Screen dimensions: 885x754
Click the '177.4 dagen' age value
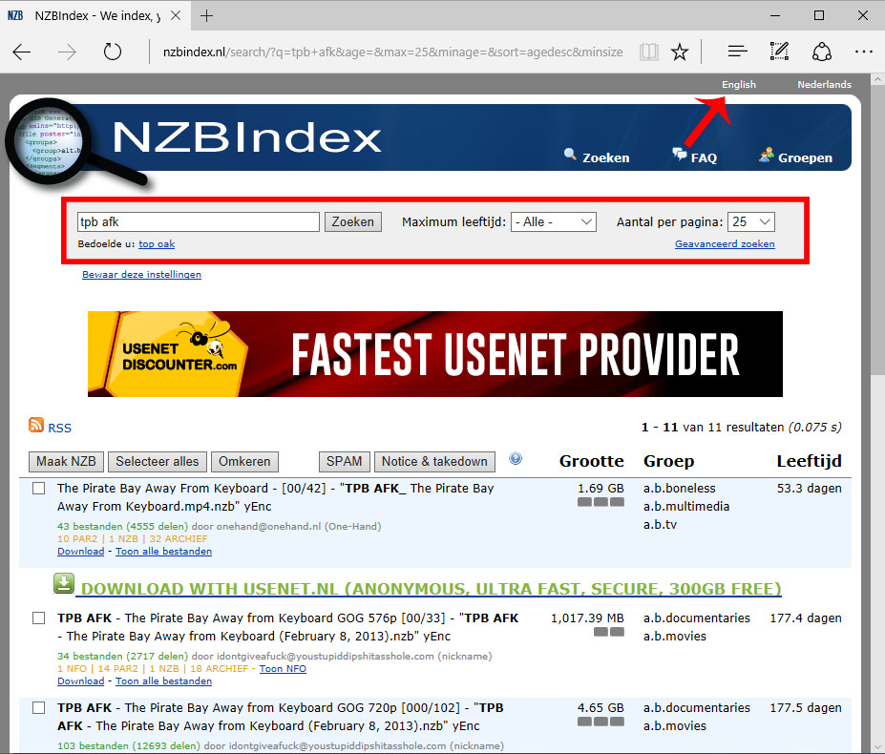[x=806, y=618]
